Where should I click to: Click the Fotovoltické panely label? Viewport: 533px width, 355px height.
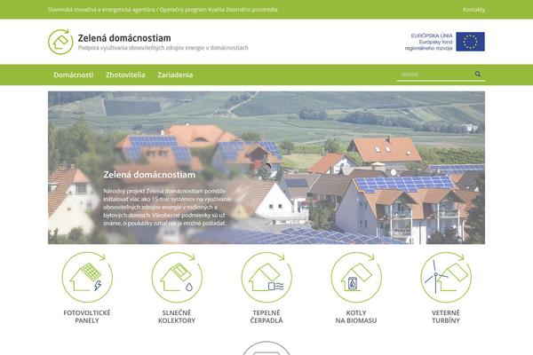tap(87, 317)
